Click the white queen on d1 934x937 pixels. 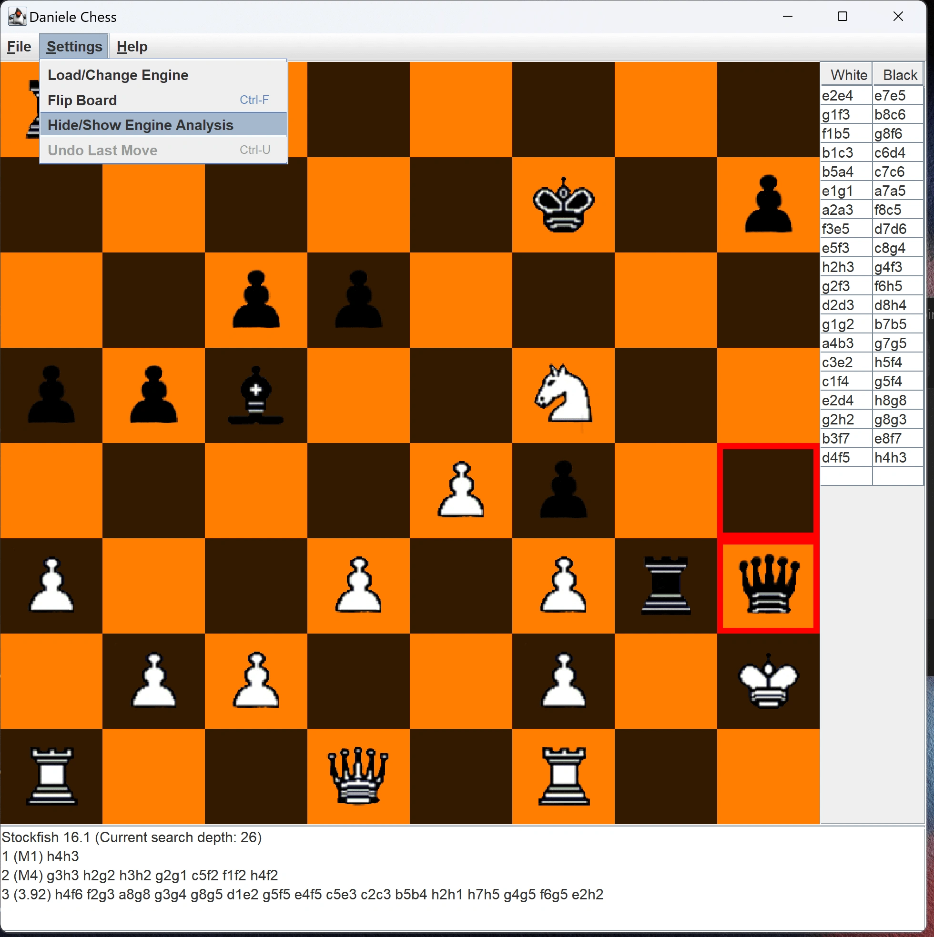pos(358,776)
